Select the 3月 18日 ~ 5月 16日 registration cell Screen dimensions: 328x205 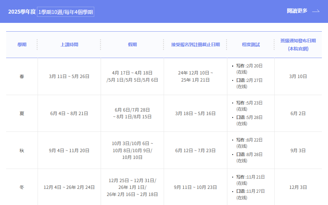[196, 113]
